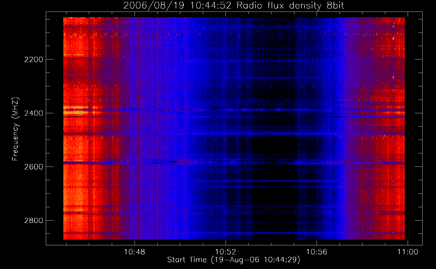
Task: Select the 'Frequency (MHZ)' y-axis label
Action: point(16,129)
